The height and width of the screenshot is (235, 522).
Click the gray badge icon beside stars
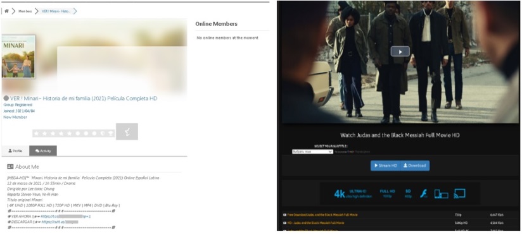click(x=127, y=131)
